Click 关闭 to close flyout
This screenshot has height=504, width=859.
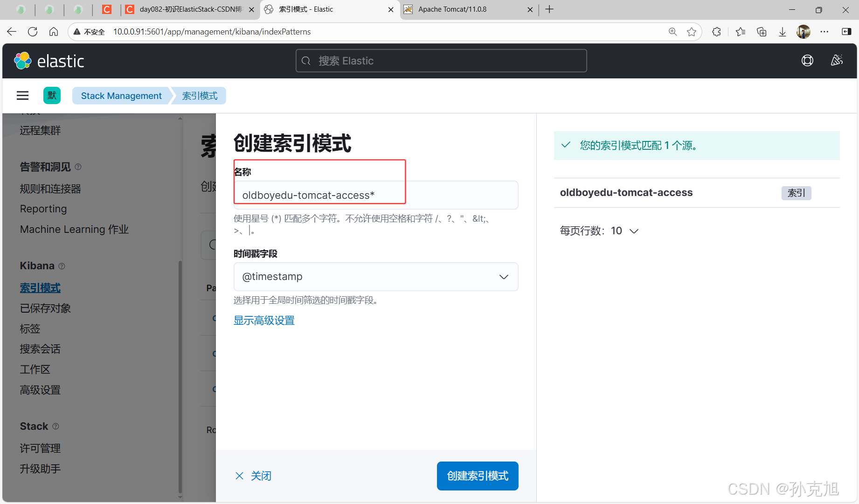[x=253, y=476]
